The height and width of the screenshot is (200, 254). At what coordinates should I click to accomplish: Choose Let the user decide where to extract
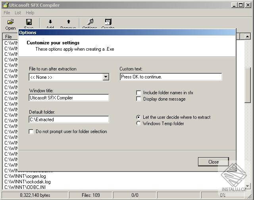coord(139,117)
